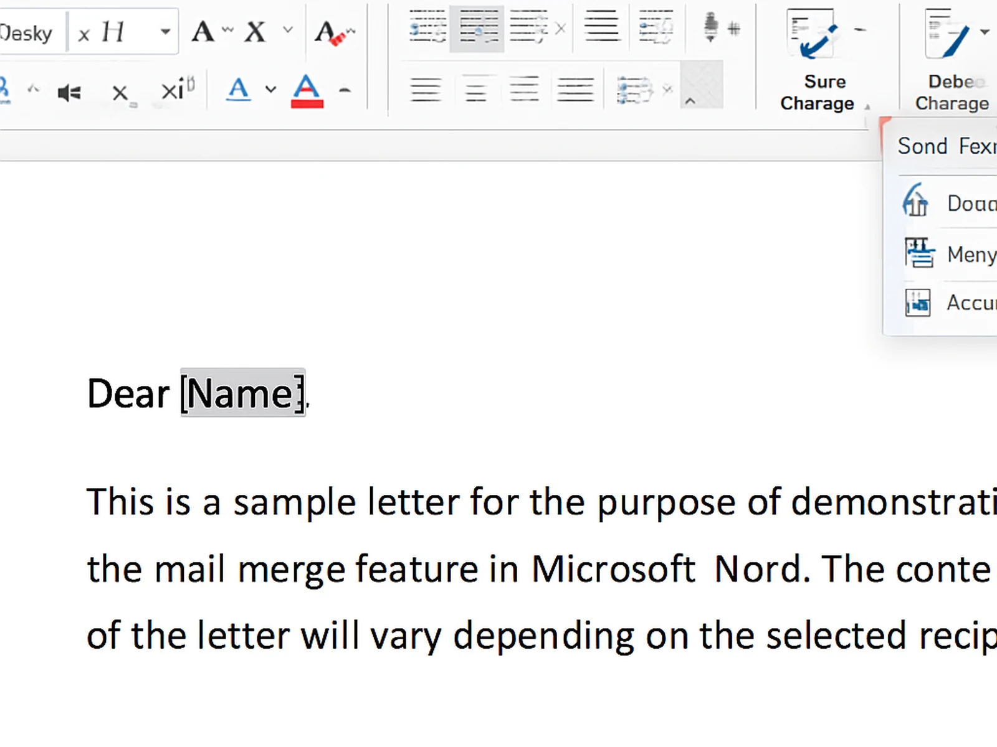Click the Sure Charage button
This screenshot has width=997, height=747.
point(817,60)
